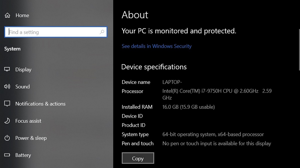Select the Battery icon
The image size is (300, 168).
click(7, 155)
